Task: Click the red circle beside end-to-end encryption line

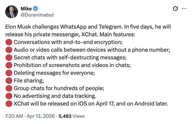Action: click(9, 42)
